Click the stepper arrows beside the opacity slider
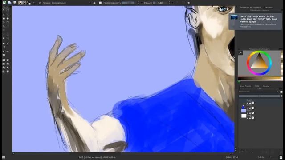 click(x=138, y=3)
